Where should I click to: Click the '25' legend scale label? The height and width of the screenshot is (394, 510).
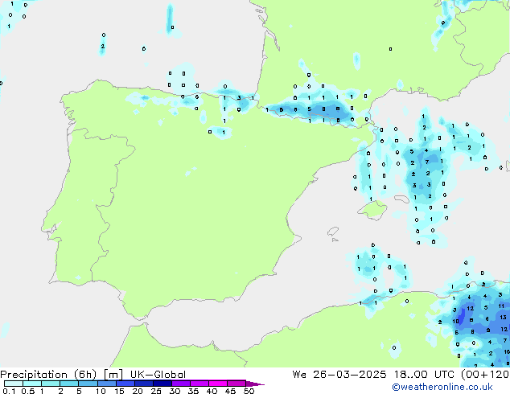tap(156, 391)
